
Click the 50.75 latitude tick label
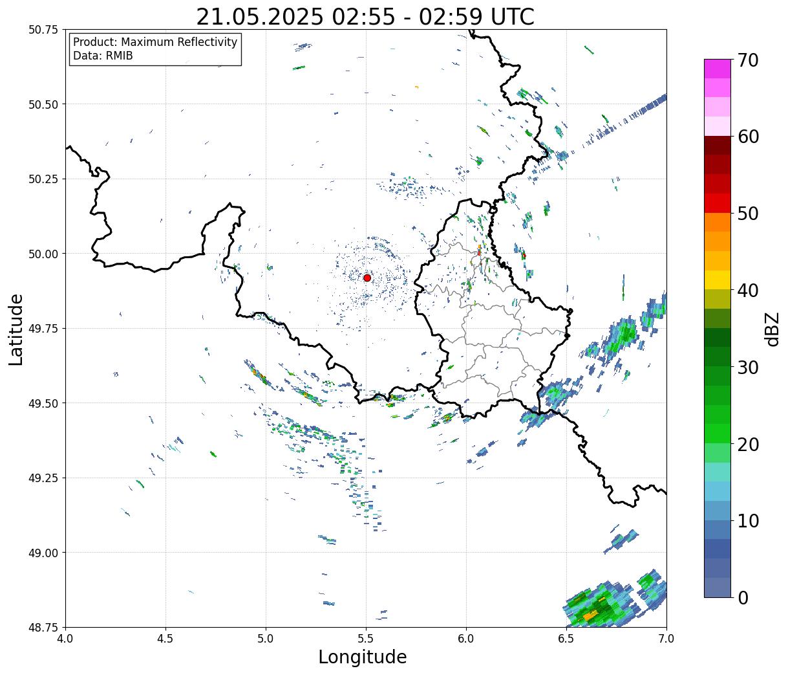pos(43,30)
